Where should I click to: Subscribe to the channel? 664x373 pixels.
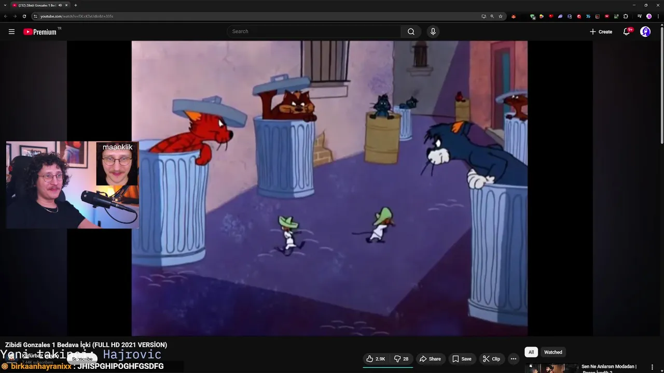[x=82, y=358]
